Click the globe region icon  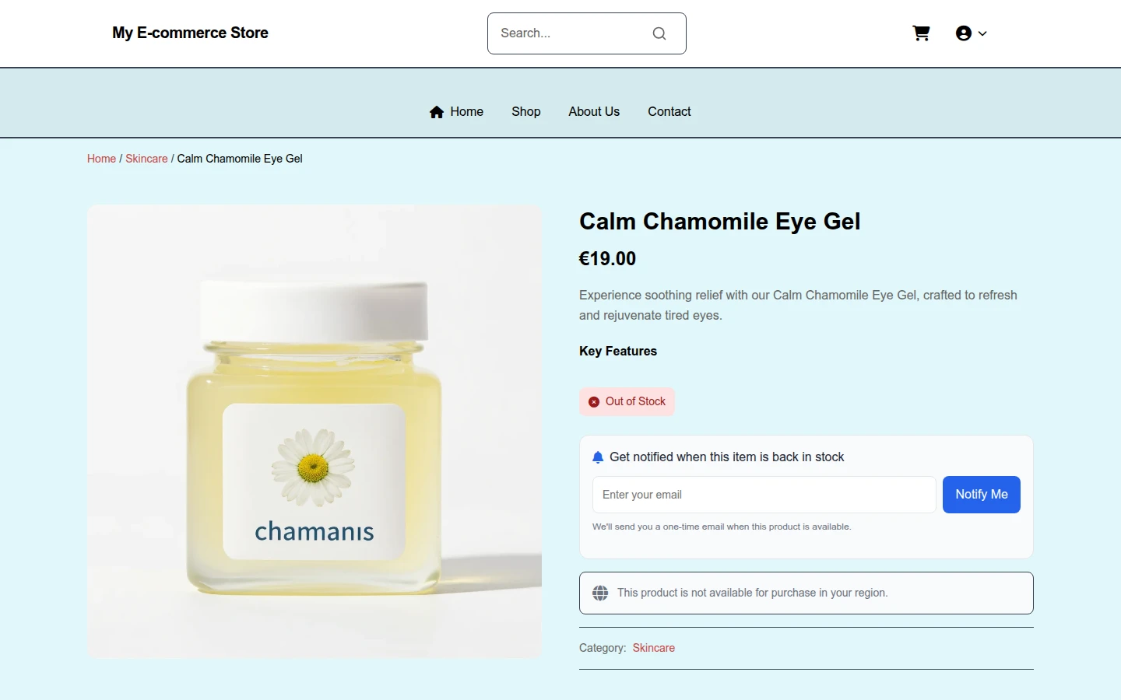(x=600, y=593)
